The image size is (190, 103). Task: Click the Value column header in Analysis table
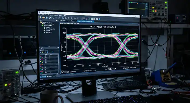tap(51, 54)
